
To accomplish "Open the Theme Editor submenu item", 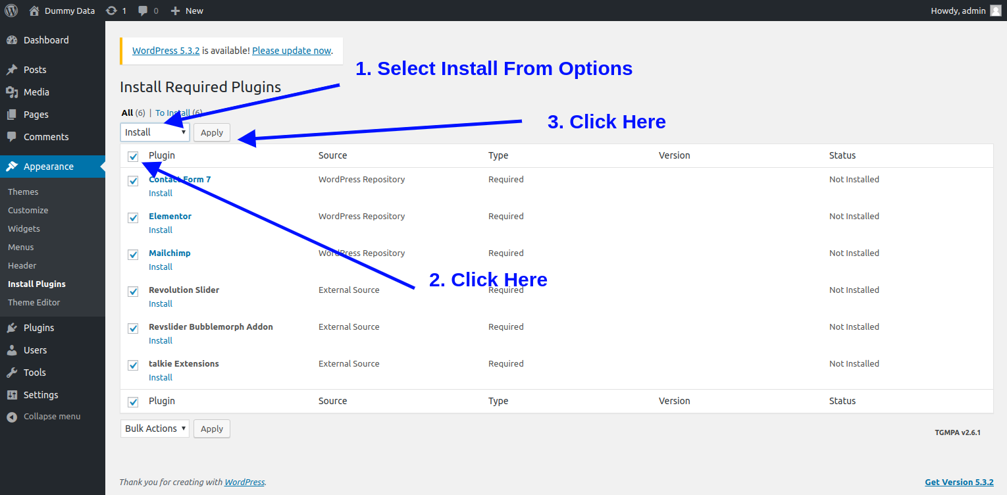I will coord(34,303).
